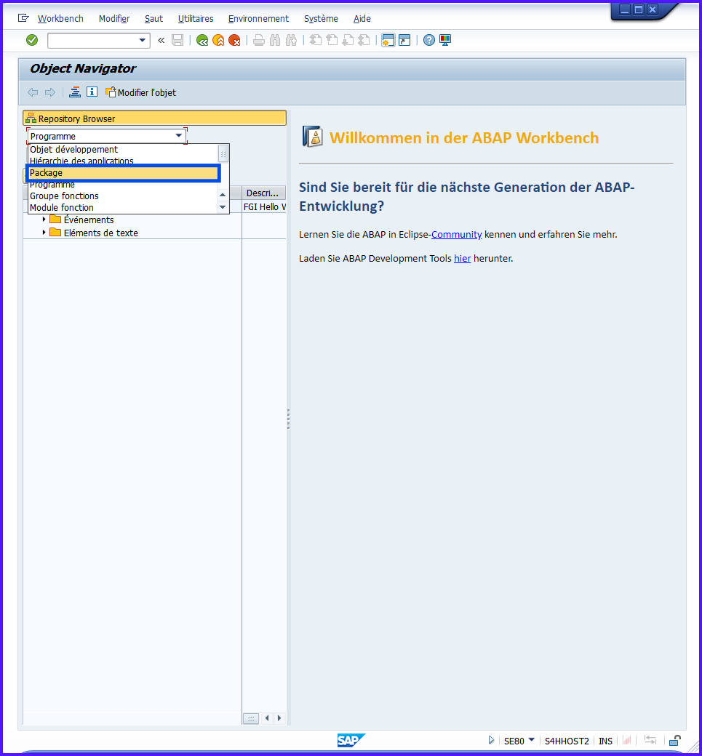This screenshot has width=702, height=756.
Task: Click the green Back arrow icon
Action: pyautogui.click(x=202, y=41)
